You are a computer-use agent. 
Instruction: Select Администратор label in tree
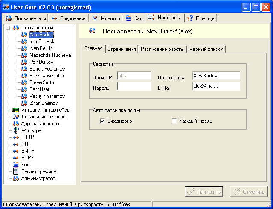(x=39, y=178)
